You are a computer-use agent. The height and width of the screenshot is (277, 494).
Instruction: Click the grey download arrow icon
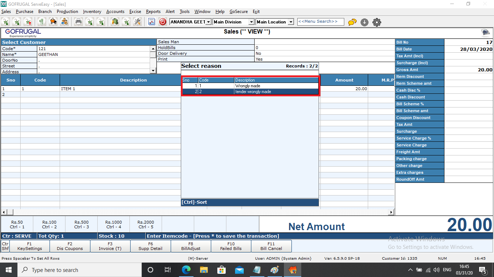coord(365,22)
